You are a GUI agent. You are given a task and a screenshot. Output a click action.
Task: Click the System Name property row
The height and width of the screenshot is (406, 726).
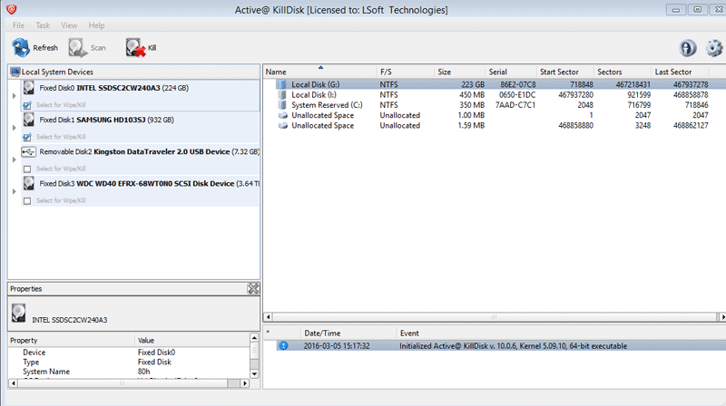[x=129, y=372]
